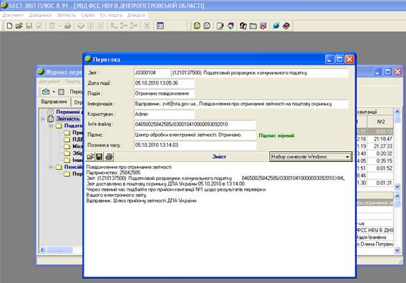Click the blue globe icon in toolbar

click(x=276, y=26)
